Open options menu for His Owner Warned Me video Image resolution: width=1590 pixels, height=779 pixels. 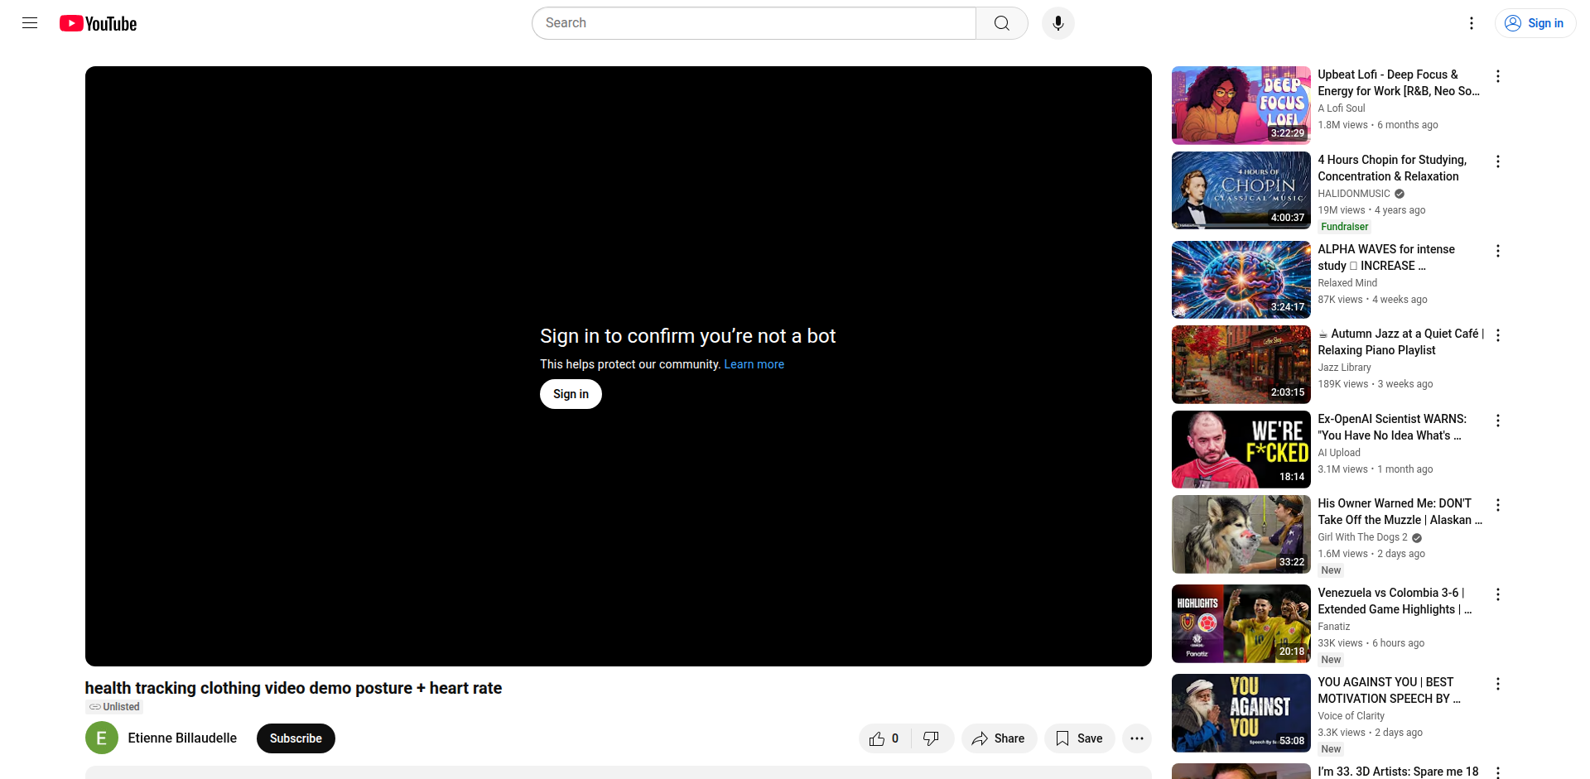[x=1497, y=505]
